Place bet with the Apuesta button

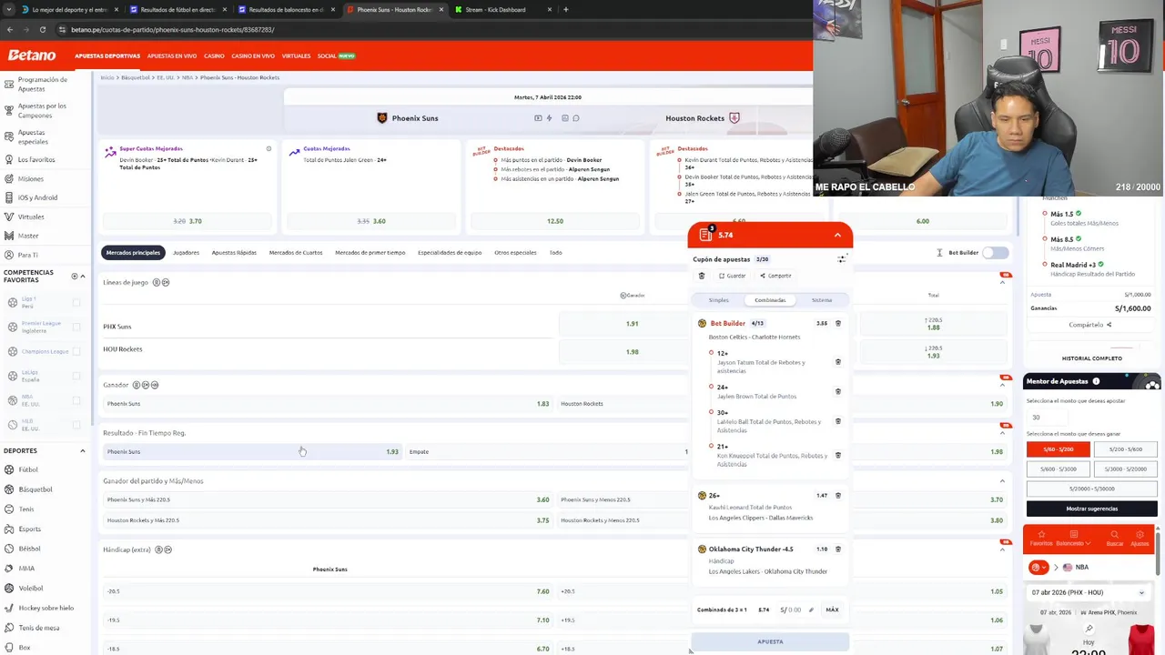point(770,642)
